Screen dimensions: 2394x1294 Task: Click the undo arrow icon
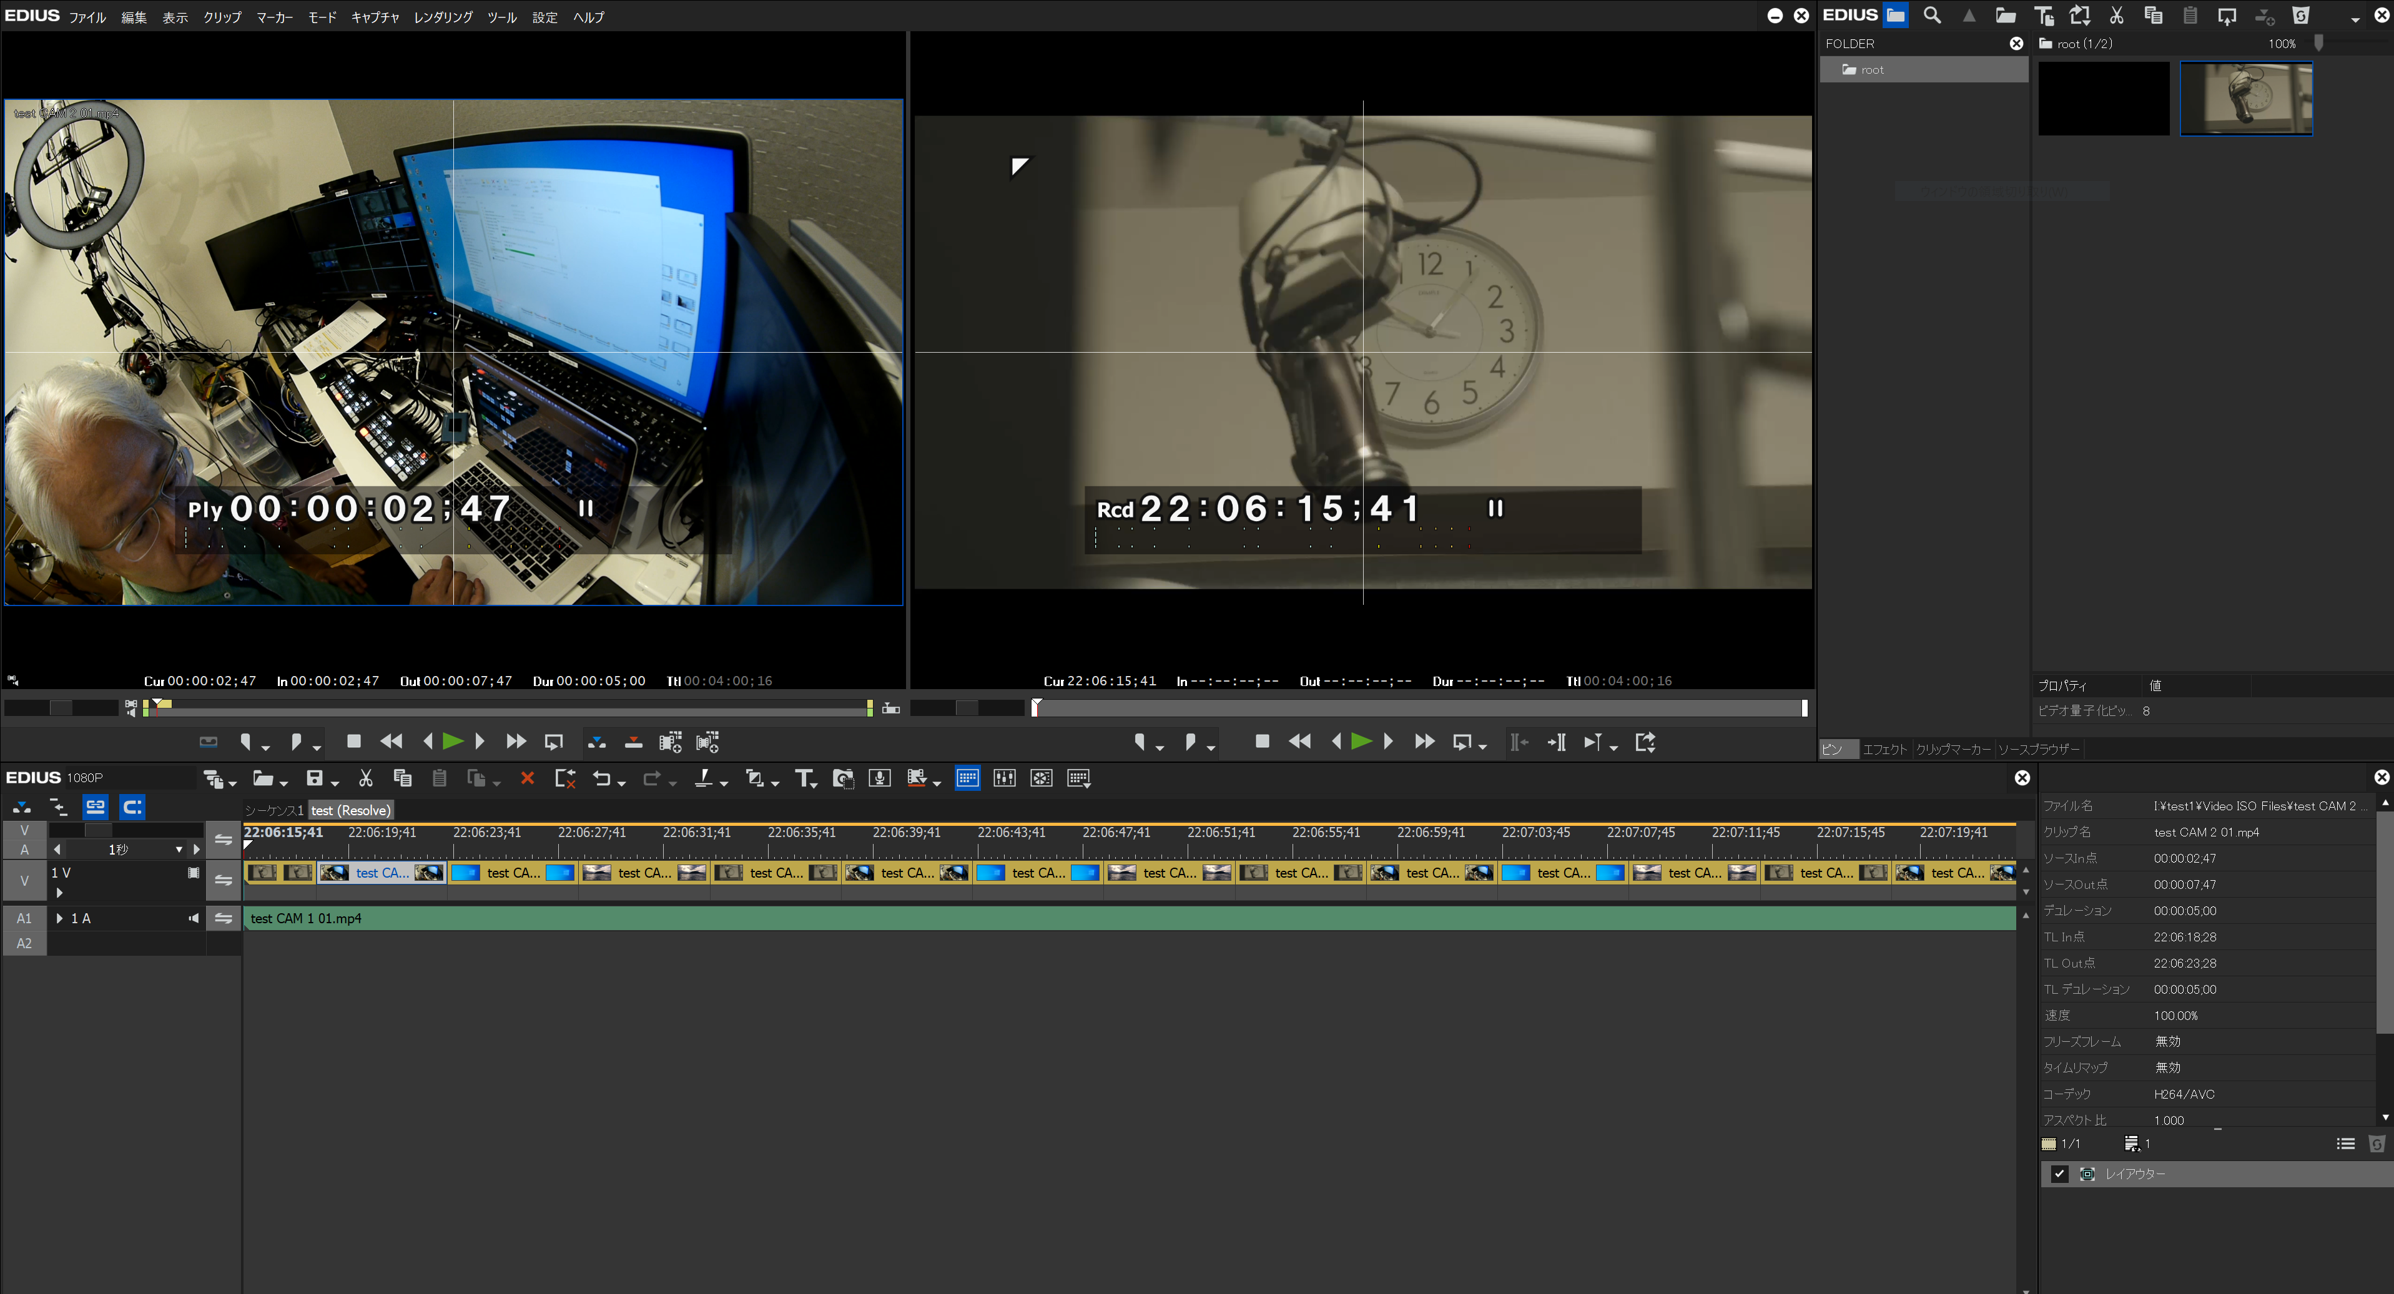click(601, 778)
